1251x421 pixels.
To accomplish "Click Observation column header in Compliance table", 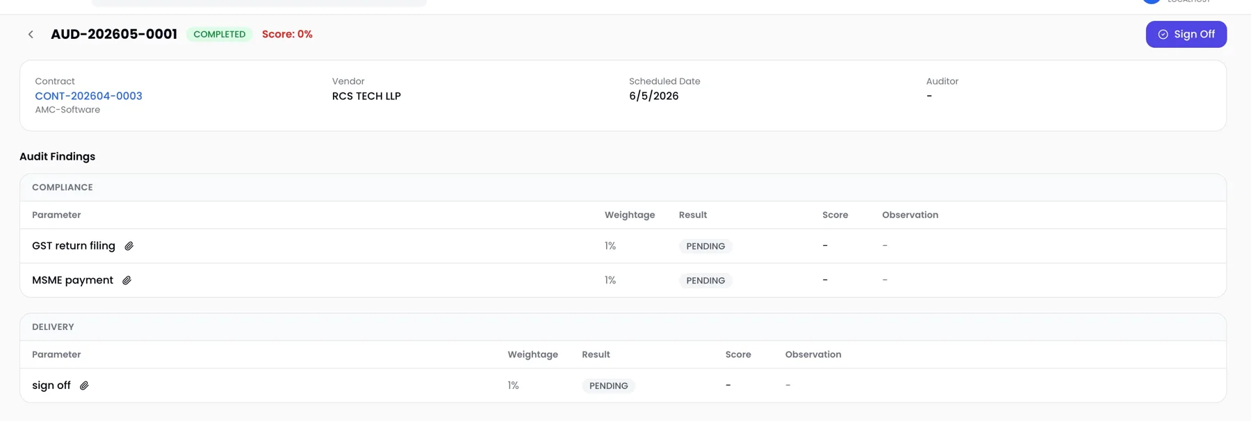I will pos(910,215).
